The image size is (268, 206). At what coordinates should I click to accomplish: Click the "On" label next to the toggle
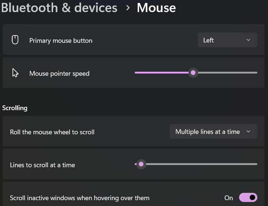(228, 198)
